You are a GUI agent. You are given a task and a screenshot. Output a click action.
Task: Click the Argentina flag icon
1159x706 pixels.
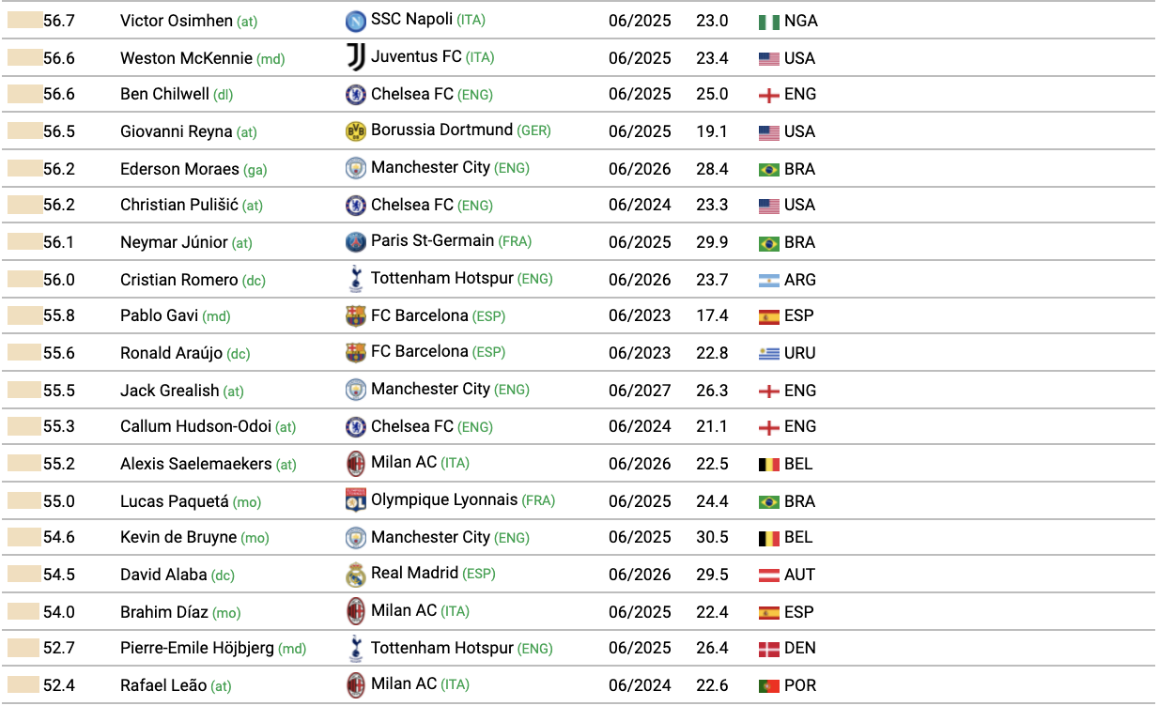point(769,280)
